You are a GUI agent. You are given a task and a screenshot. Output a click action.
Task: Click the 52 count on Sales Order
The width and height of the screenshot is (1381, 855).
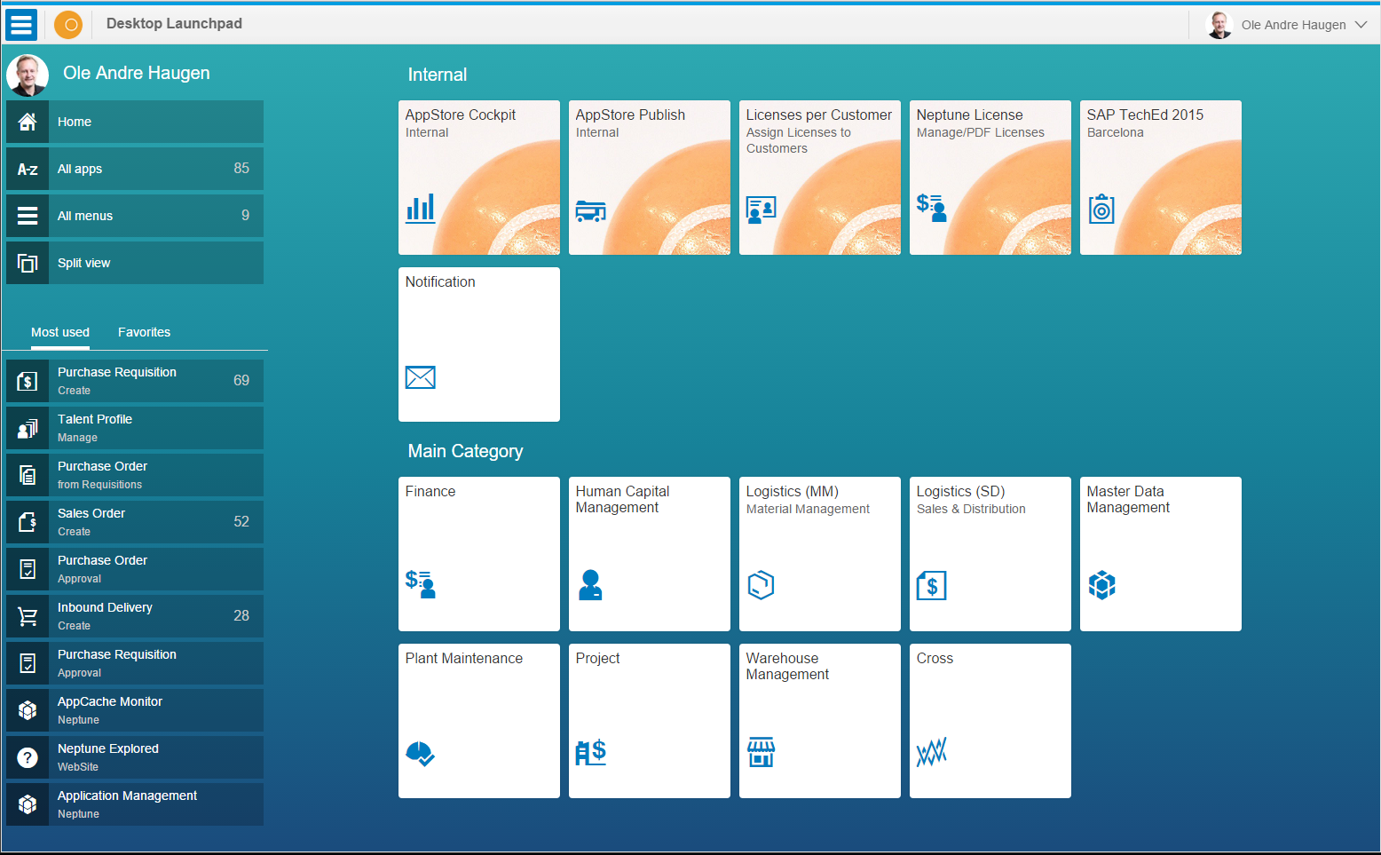pos(241,521)
